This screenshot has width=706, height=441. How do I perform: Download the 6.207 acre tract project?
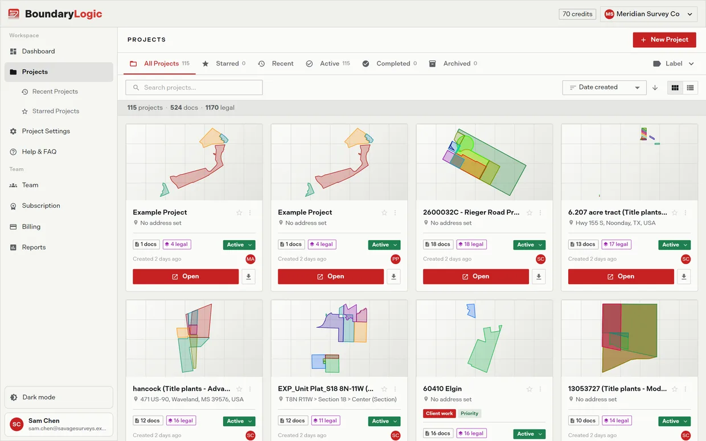pos(684,277)
